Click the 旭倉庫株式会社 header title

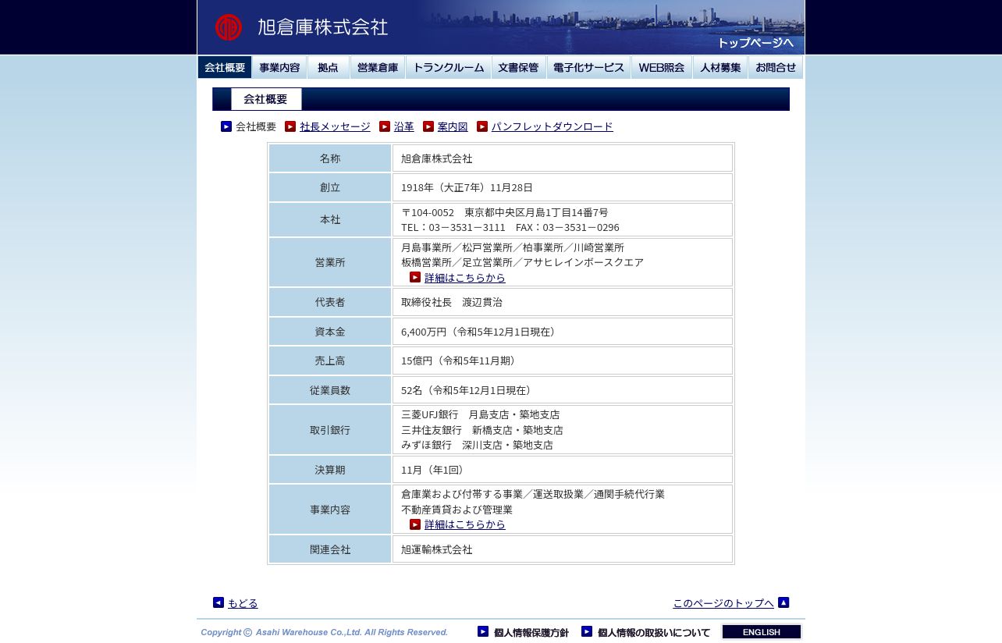pos(323,27)
